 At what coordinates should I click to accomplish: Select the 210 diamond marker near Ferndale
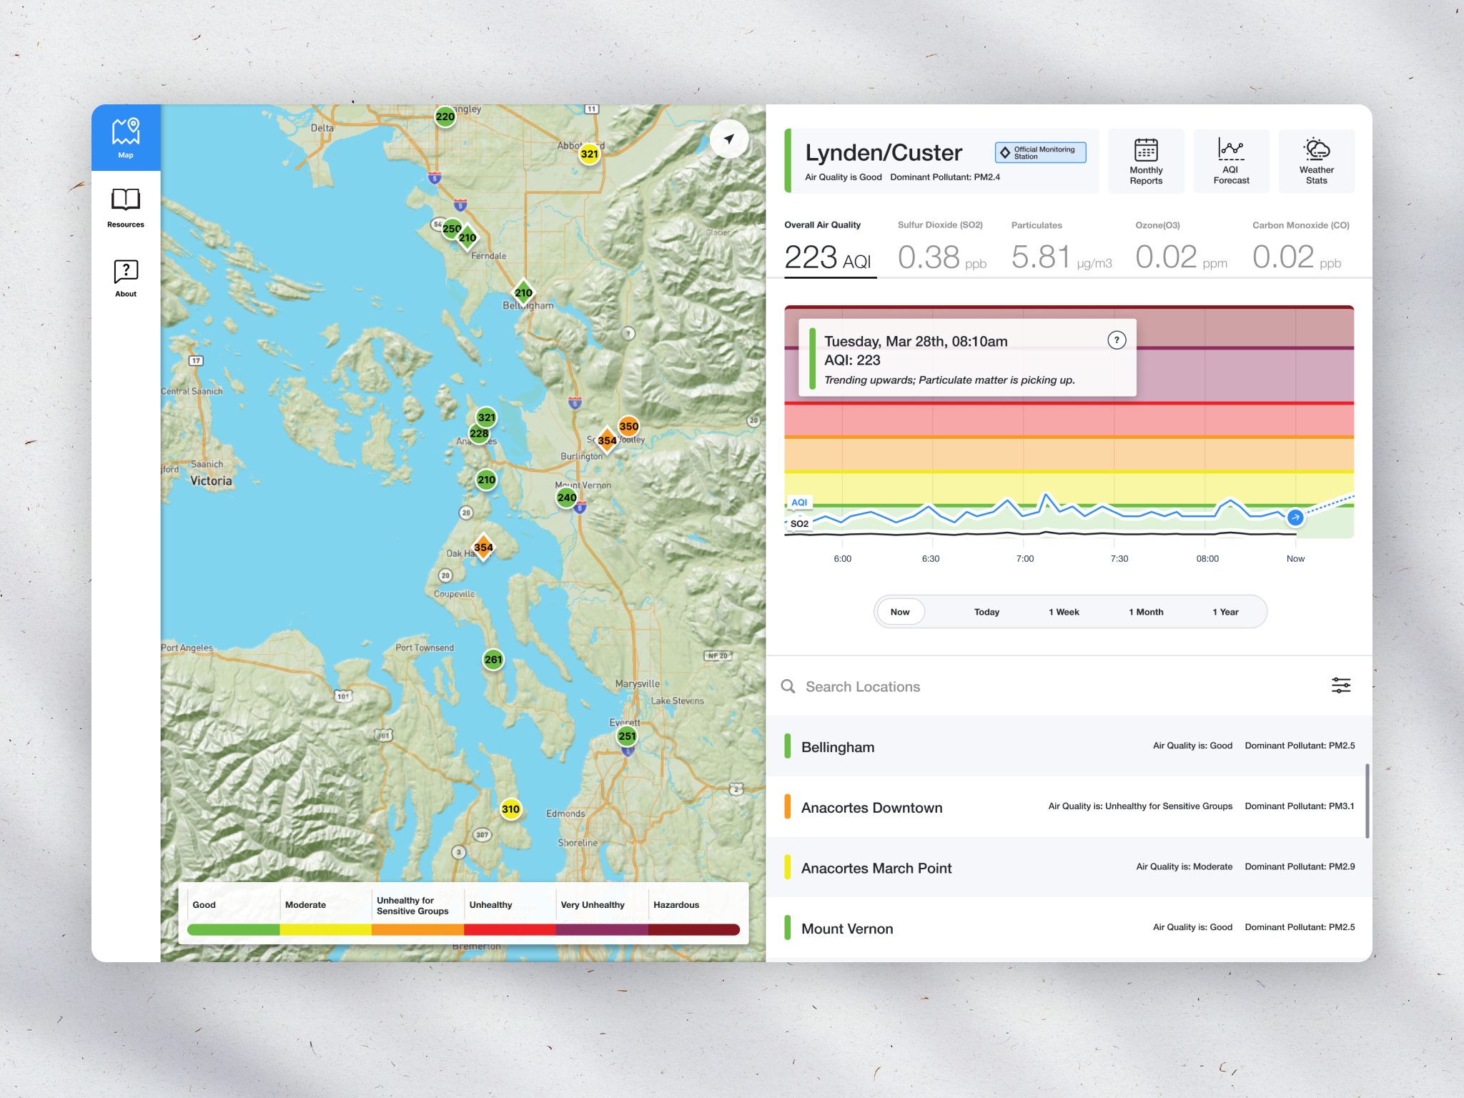pyautogui.click(x=468, y=237)
